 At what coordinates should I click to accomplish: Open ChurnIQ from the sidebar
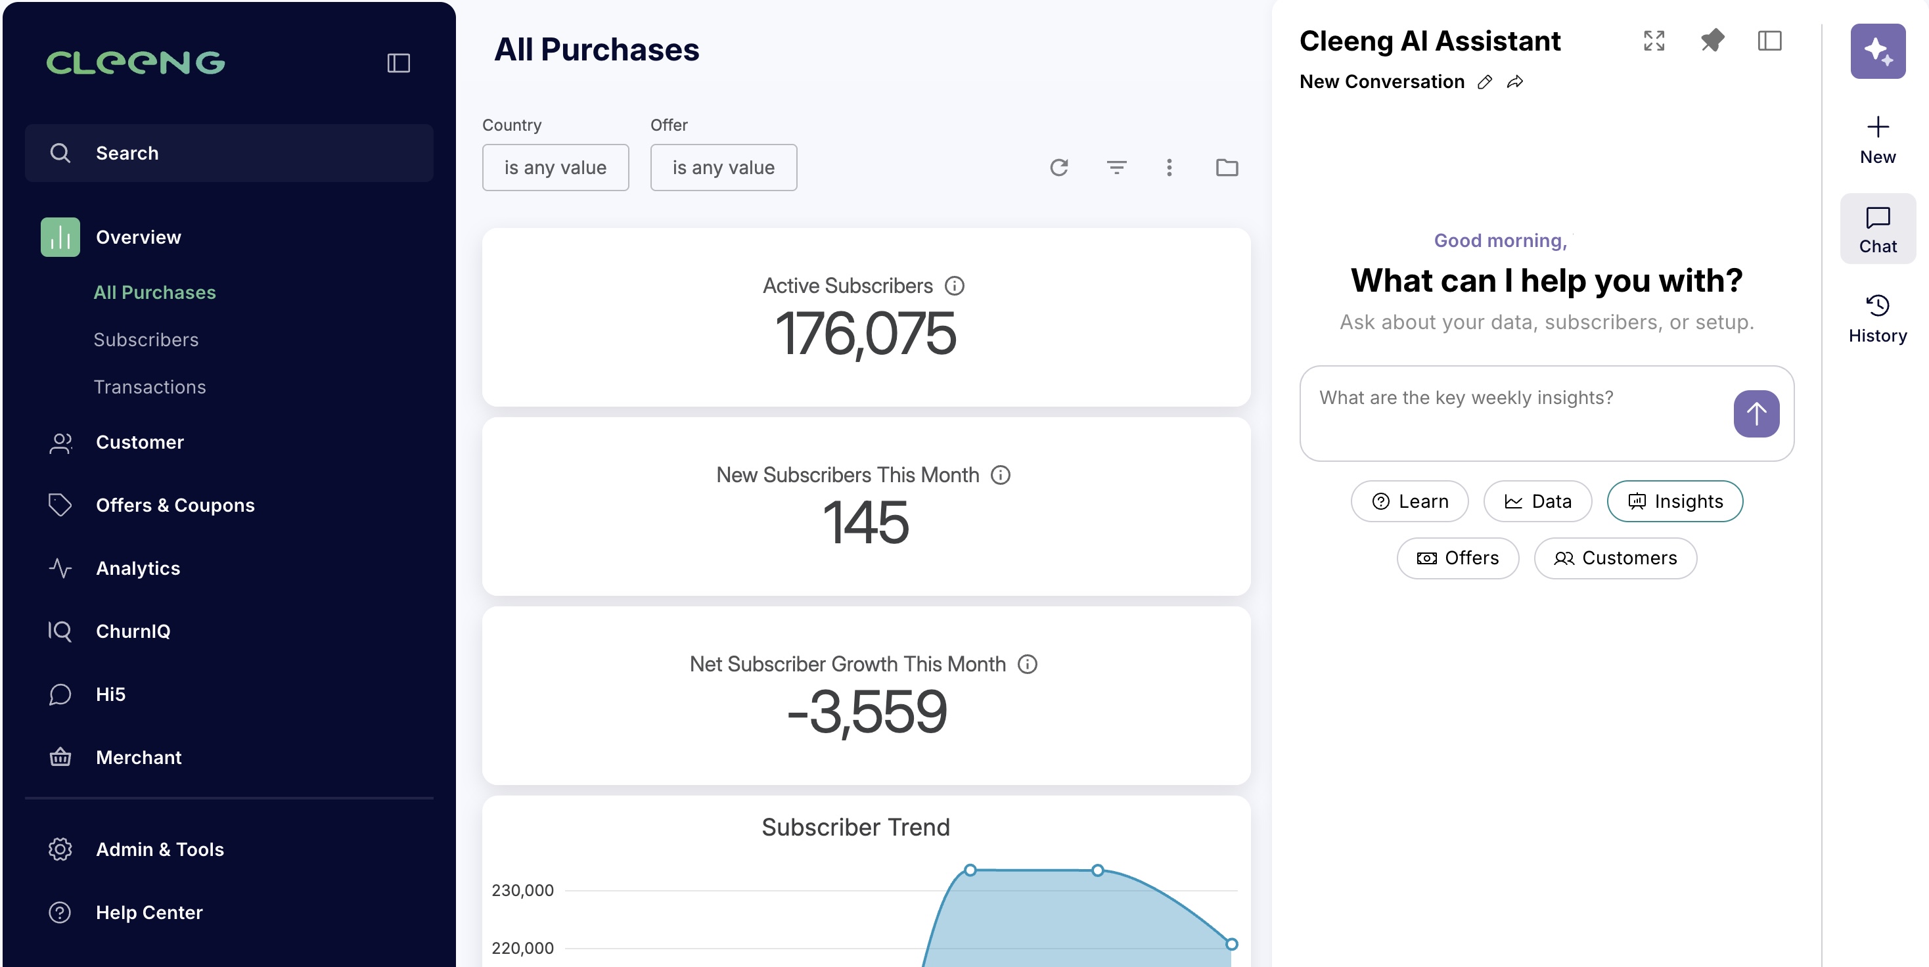click(133, 631)
